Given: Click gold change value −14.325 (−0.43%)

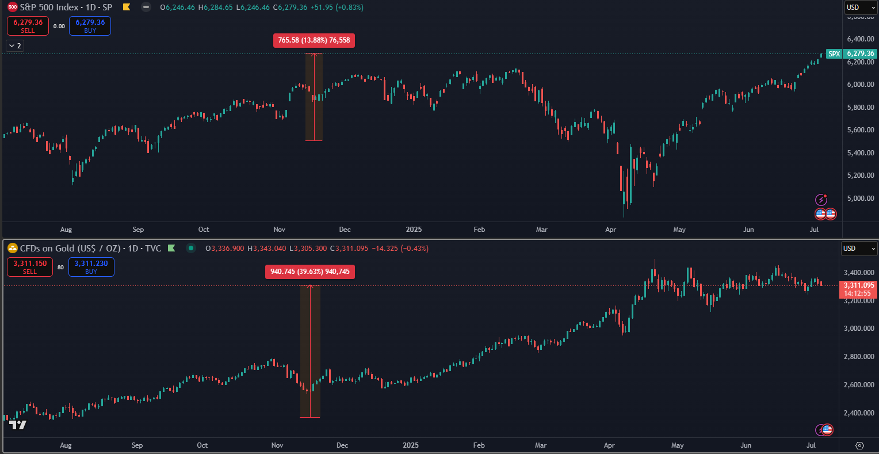Looking at the screenshot, I should 400,249.
